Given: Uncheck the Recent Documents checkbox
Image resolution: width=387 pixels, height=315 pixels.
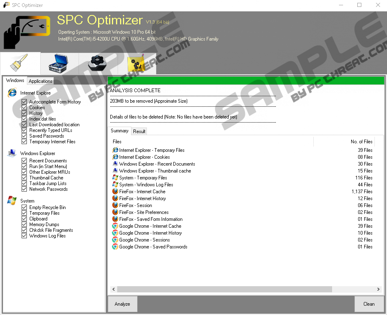Looking at the screenshot, I should click(24, 161).
